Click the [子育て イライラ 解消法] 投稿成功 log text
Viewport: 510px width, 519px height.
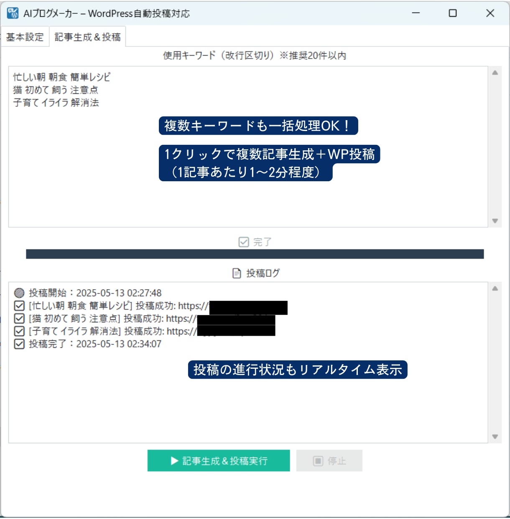[112, 331]
